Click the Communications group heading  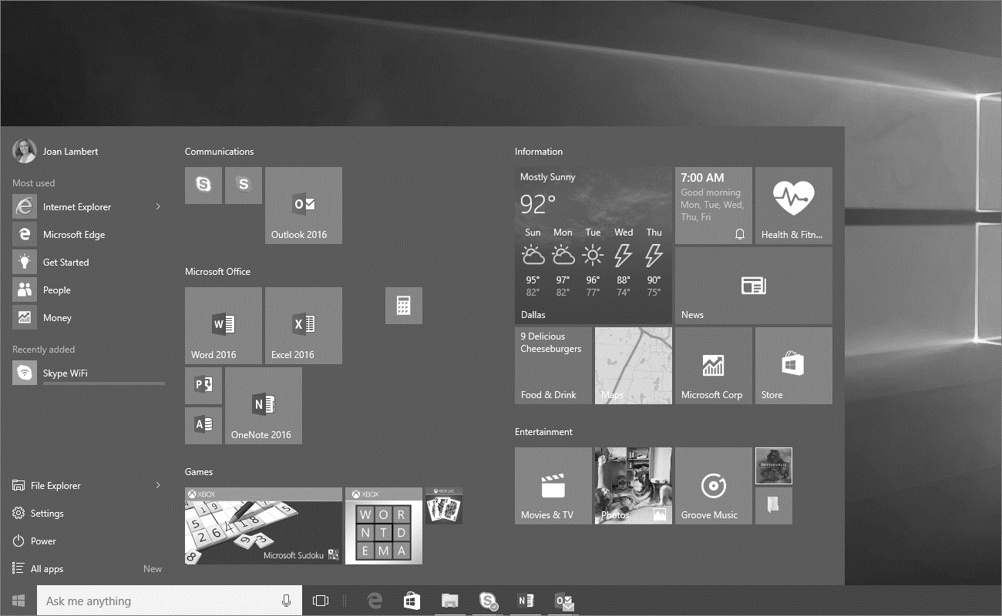coord(219,152)
